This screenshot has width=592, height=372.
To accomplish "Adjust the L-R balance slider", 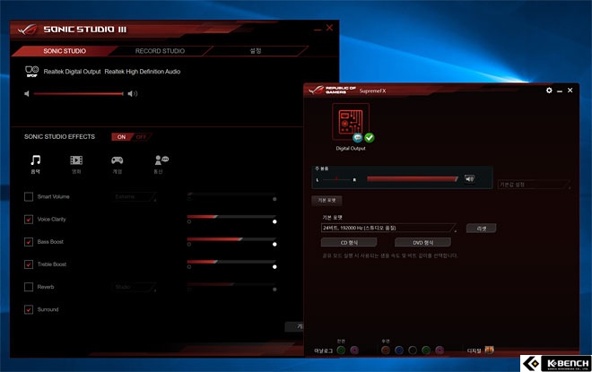I will click(x=335, y=179).
